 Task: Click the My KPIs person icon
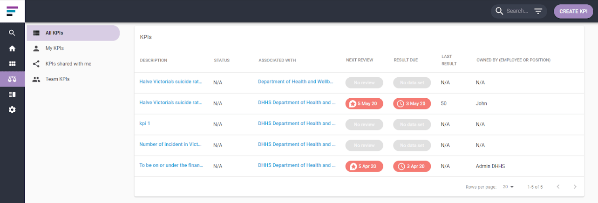click(36, 48)
